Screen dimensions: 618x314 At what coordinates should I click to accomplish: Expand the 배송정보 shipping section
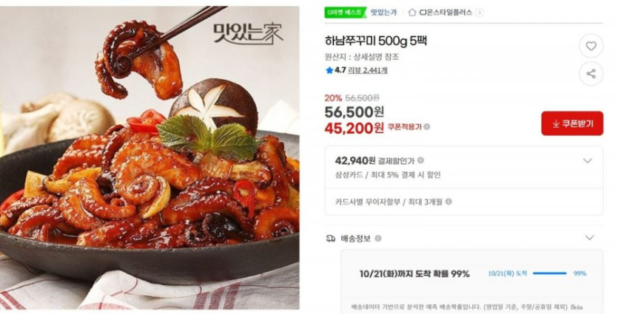(589, 238)
